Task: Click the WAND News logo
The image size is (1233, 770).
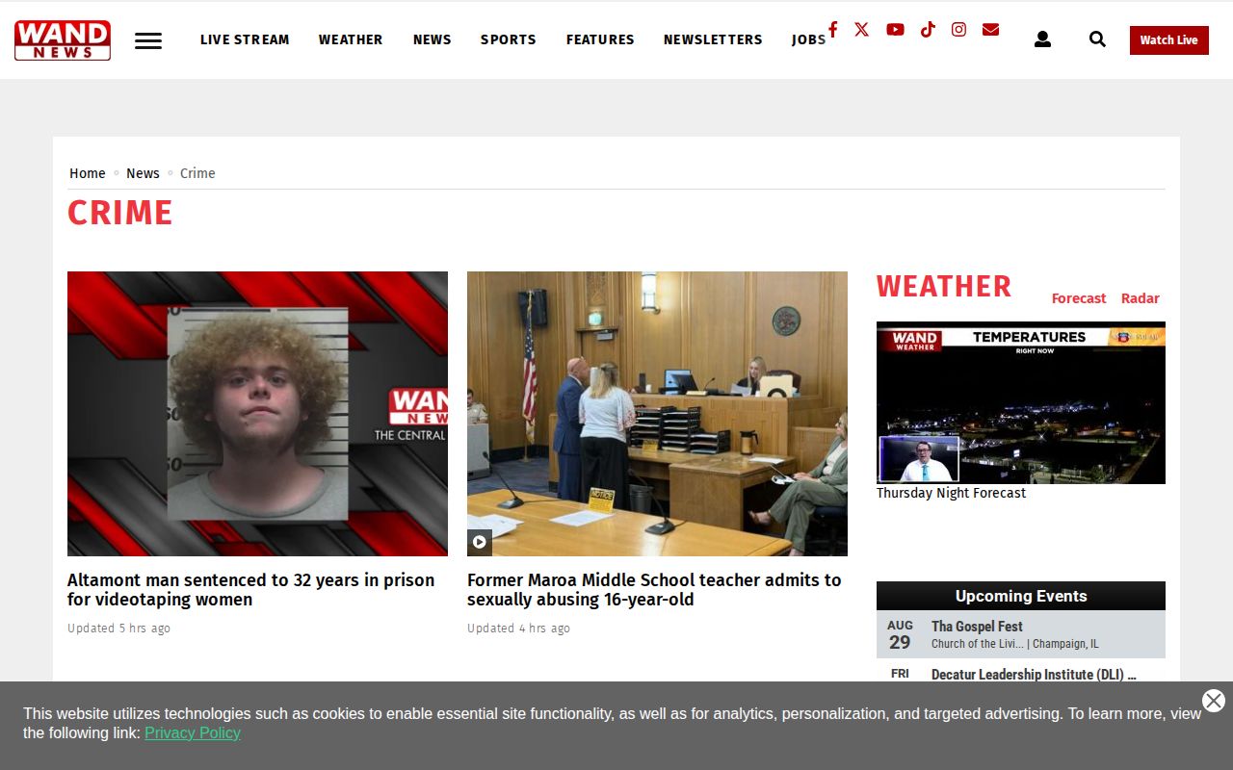Action: point(63,40)
